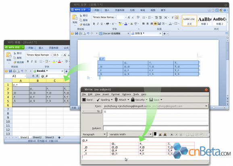233x166 pixels.
Task: Click Copy (复制) in WPS Writer ribbon
Action: [x=84, y=20]
